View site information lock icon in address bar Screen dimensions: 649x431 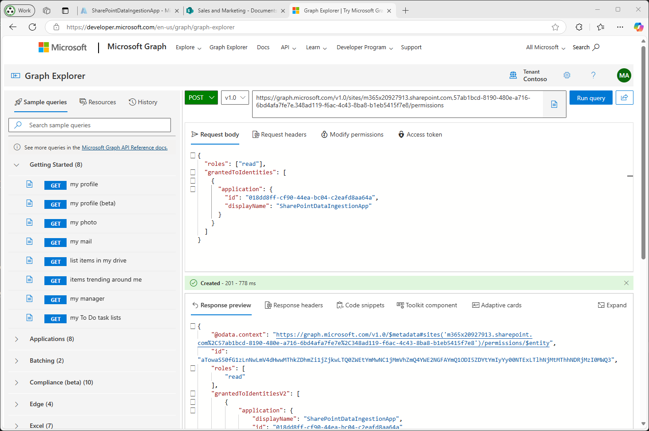[56, 27]
